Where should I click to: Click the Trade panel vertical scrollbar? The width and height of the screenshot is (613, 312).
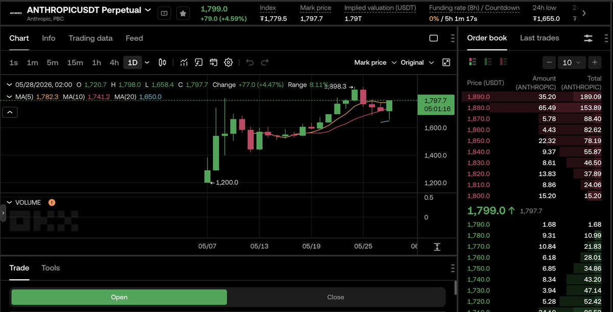[455, 287]
